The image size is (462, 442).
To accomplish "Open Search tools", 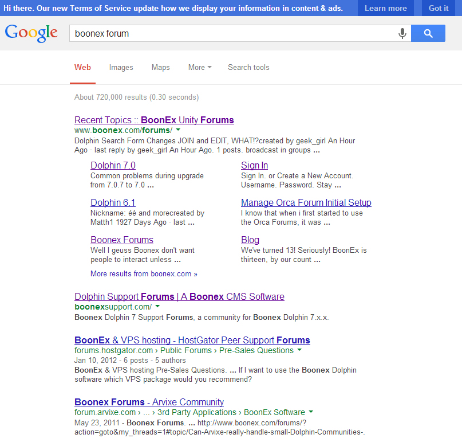I will pyautogui.click(x=248, y=67).
